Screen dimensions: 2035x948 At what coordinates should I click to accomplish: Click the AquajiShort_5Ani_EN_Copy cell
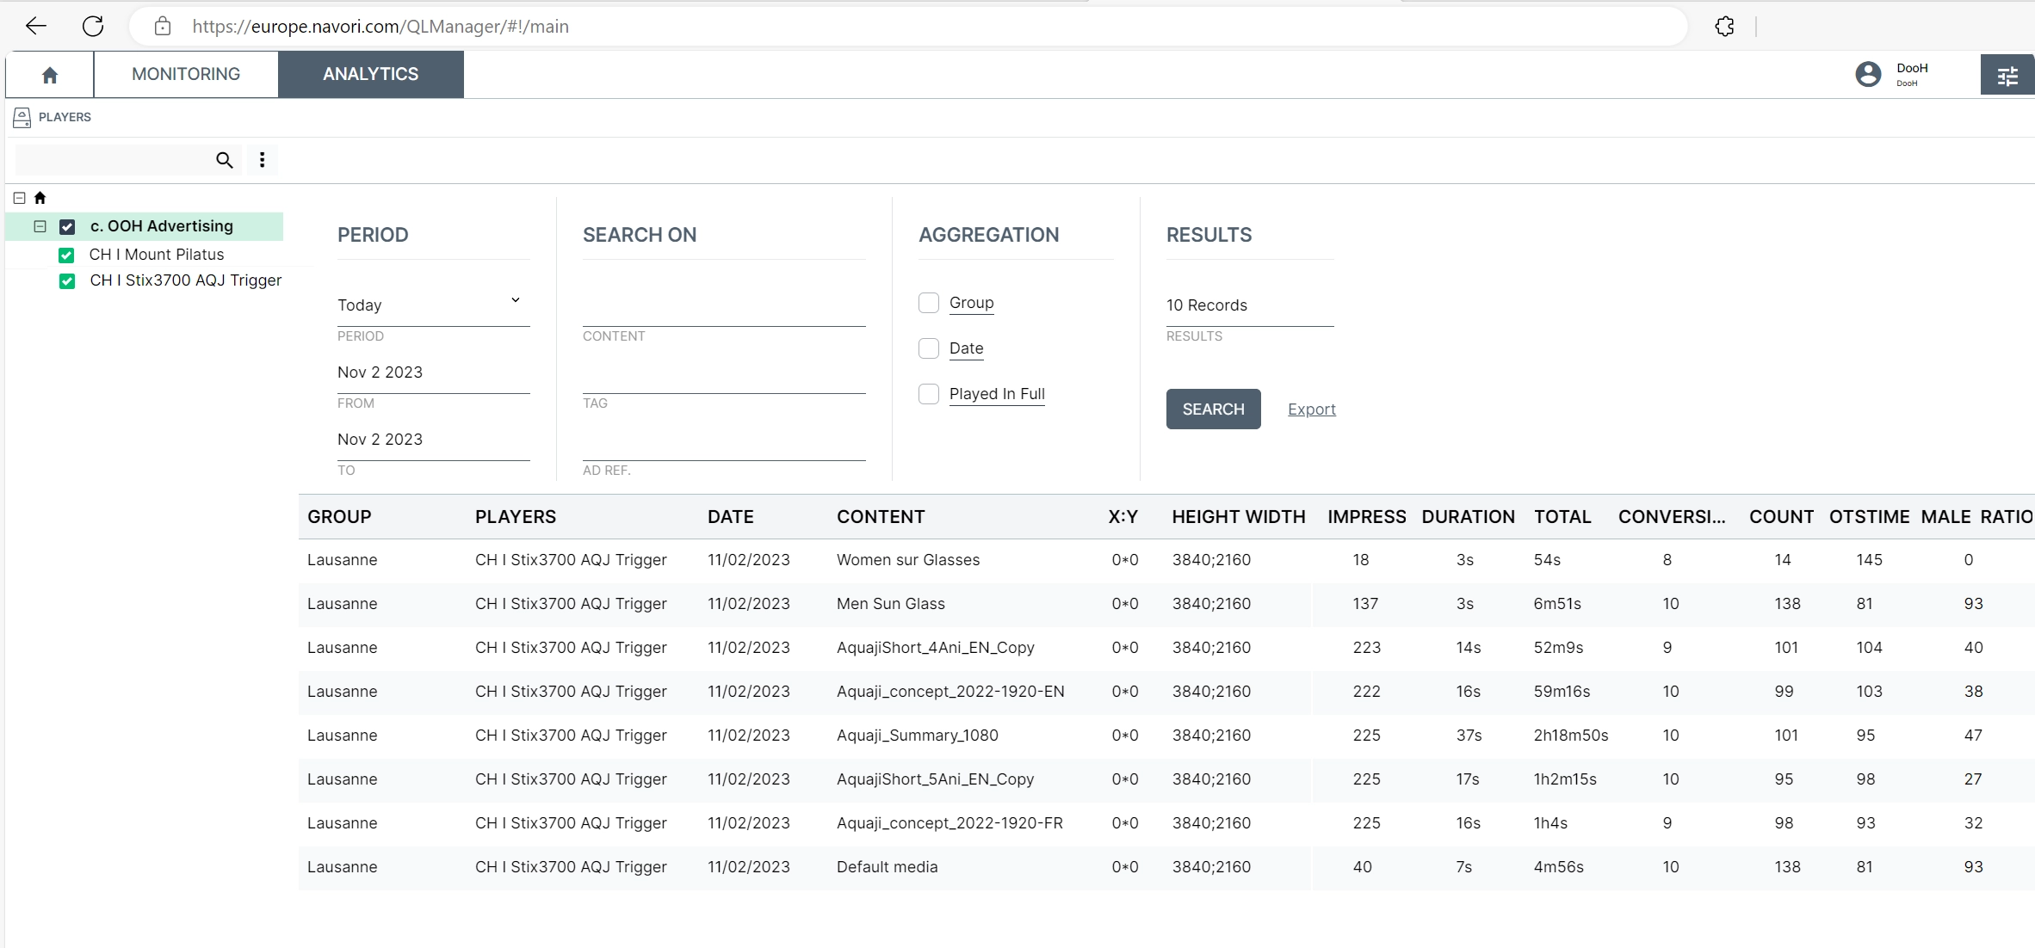coord(936,779)
